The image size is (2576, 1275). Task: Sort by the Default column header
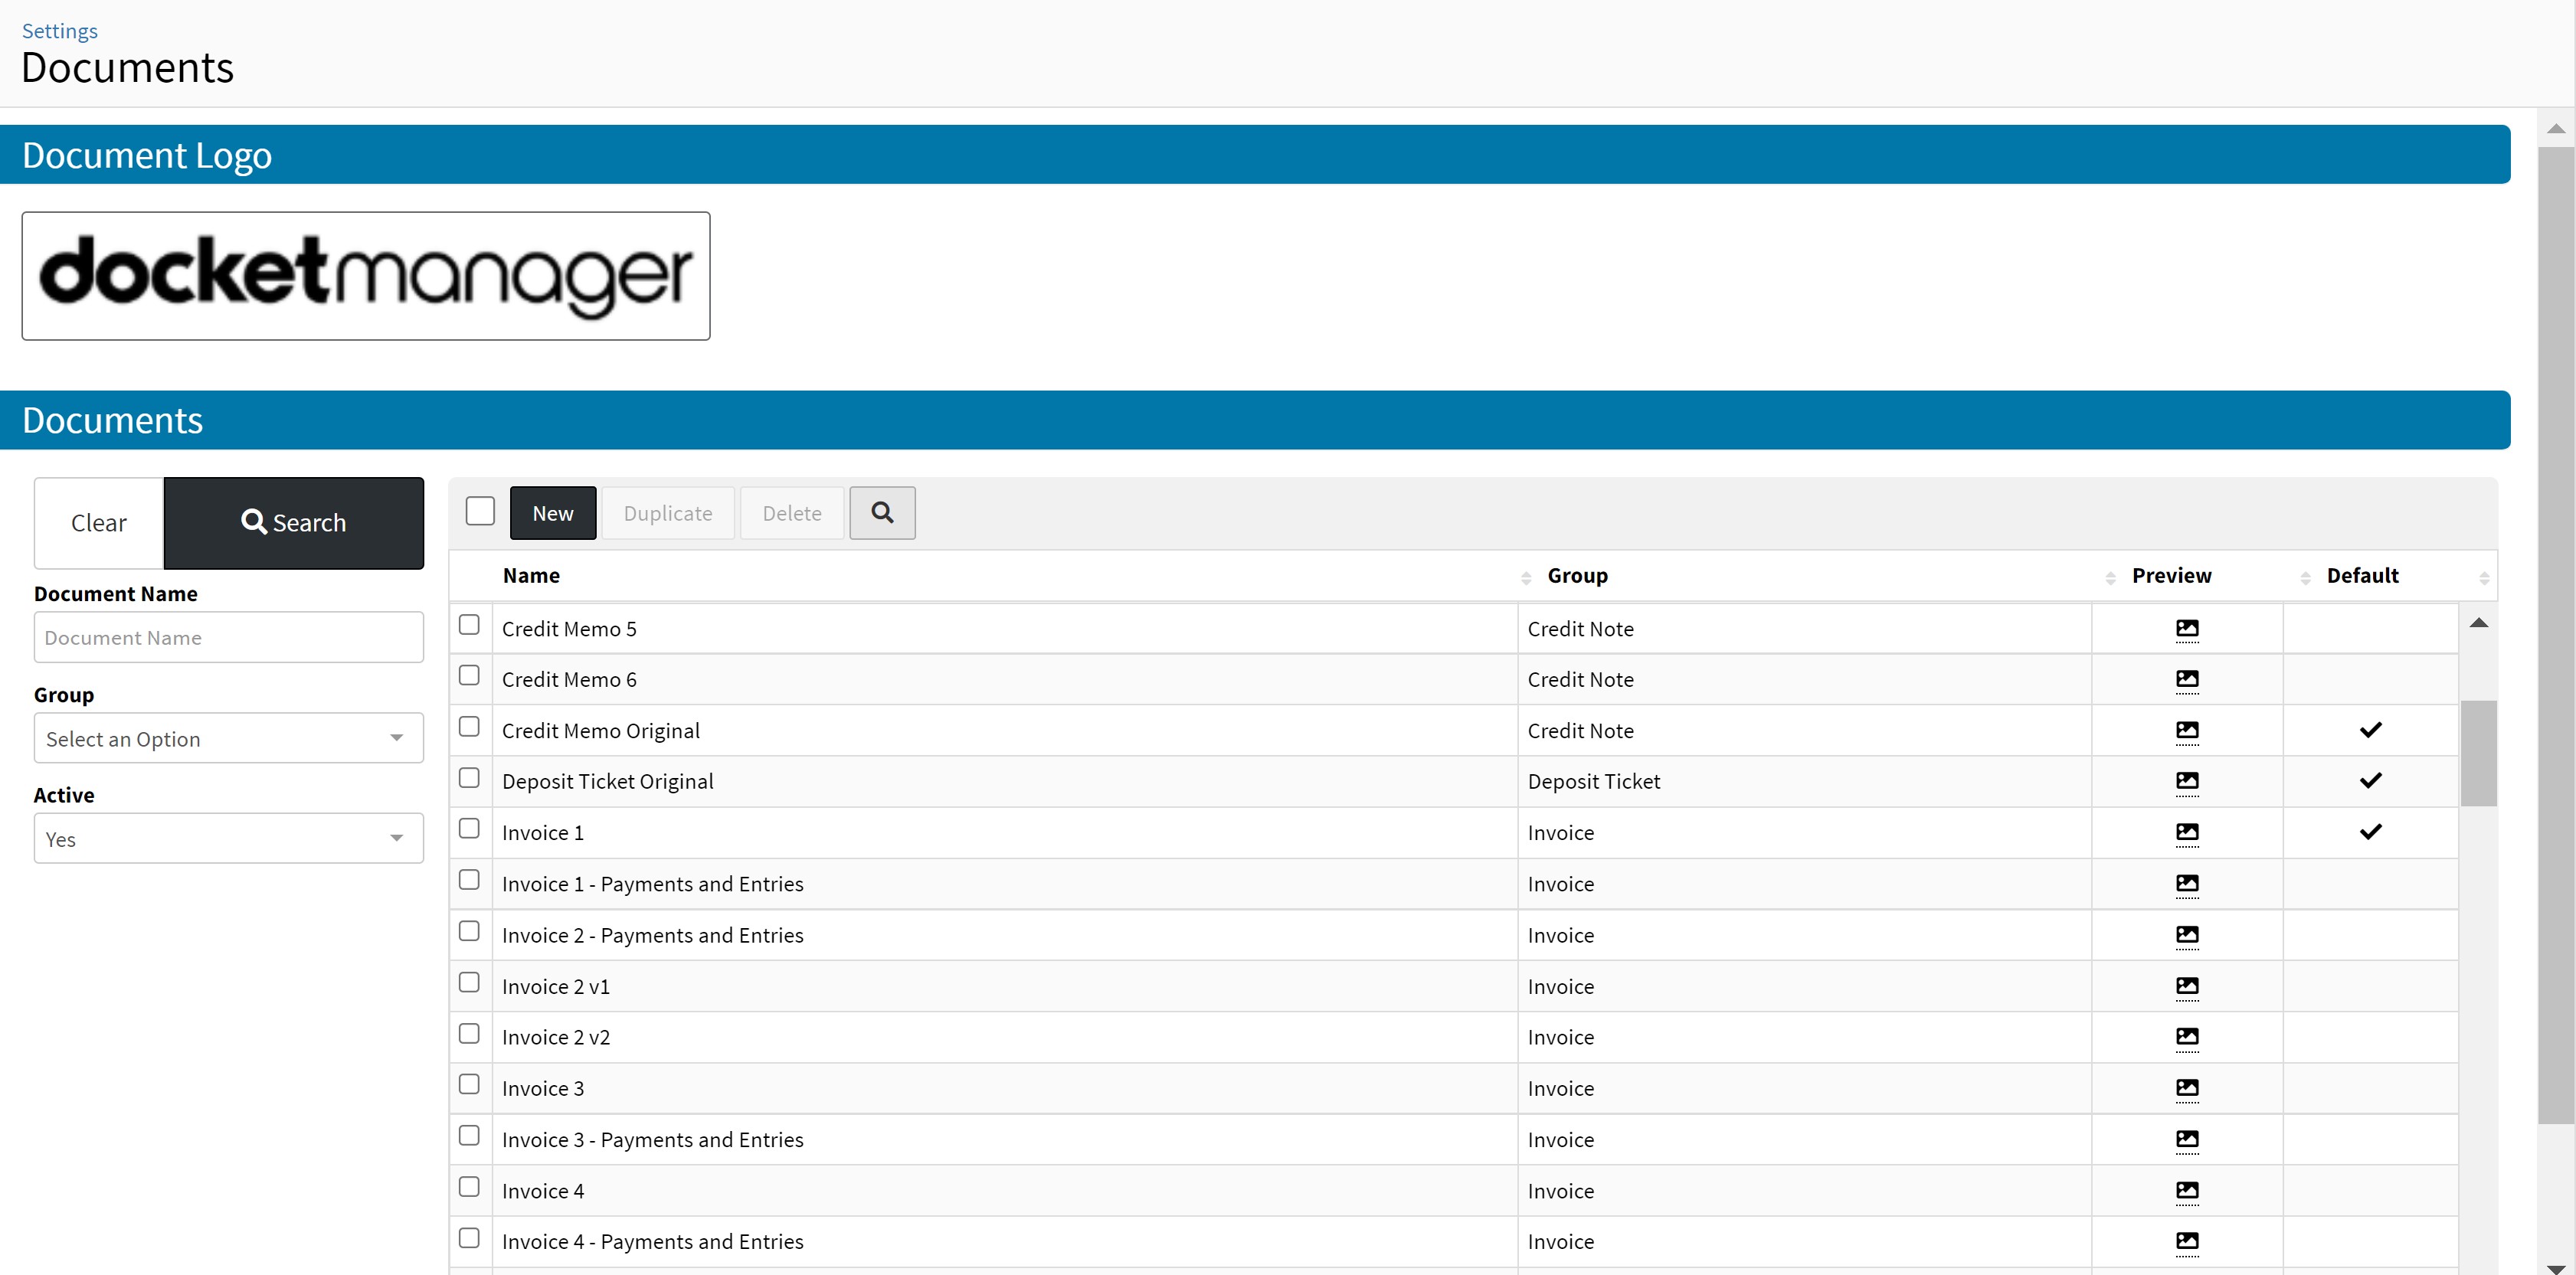(x=2361, y=576)
